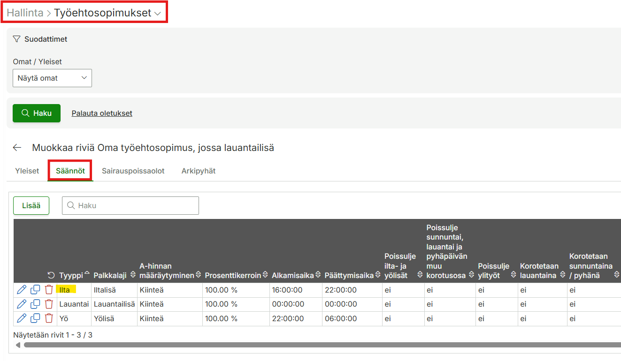The width and height of the screenshot is (621, 361).
Task: Sort by Poissulje ilta- ja yölisät column
Action: 420,275
